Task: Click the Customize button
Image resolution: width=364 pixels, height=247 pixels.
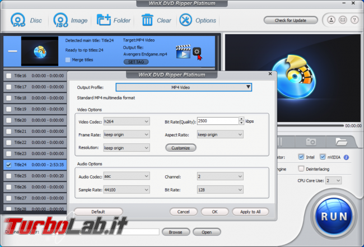Action: coord(181,148)
